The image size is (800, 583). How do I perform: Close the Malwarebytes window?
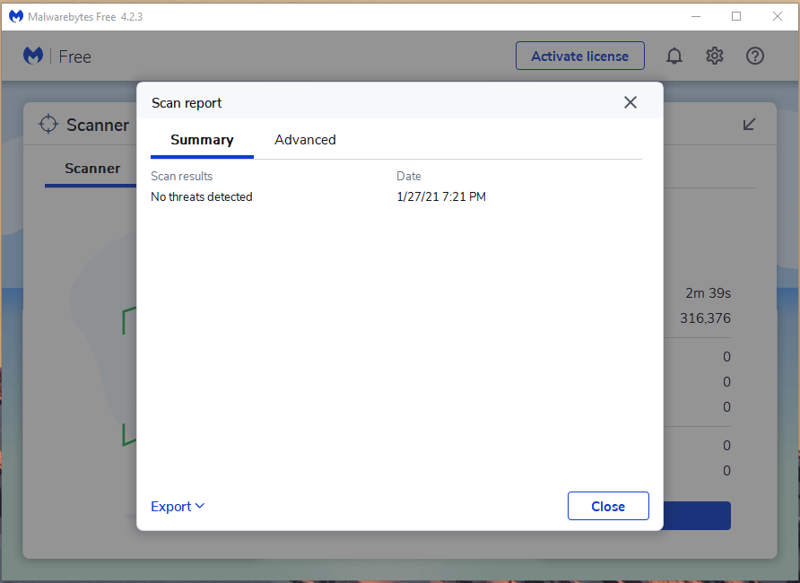pyautogui.click(x=777, y=16)
